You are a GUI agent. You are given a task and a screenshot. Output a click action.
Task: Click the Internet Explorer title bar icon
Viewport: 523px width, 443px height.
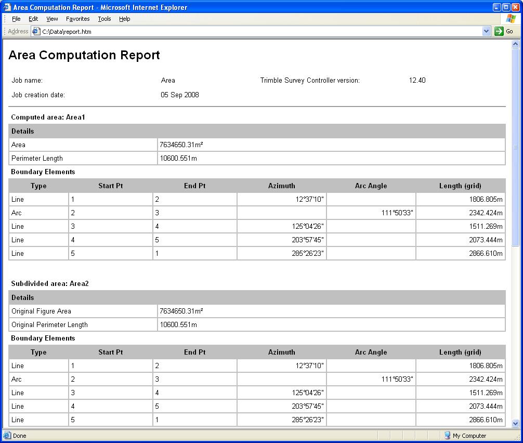pyautogui.click(x=7, y=7)
